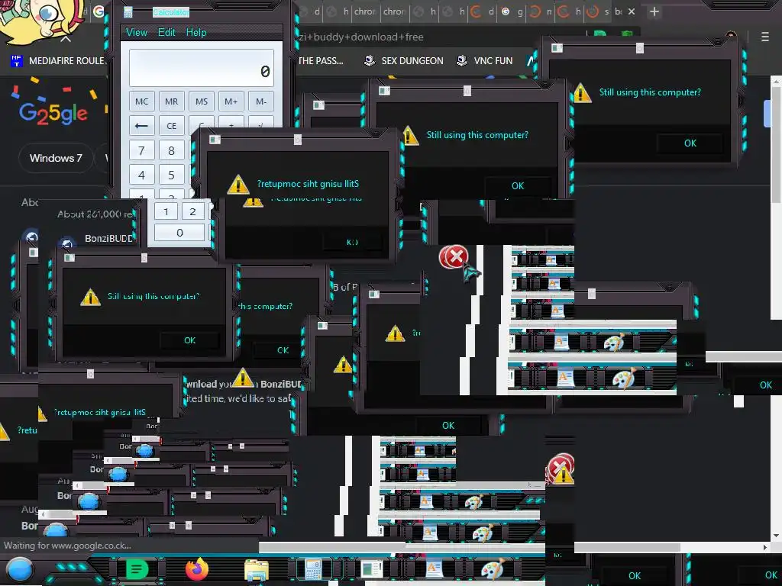This screenshot has width=782, height=586.
Task: Click the MC button in Calculator
Action: 141,101
